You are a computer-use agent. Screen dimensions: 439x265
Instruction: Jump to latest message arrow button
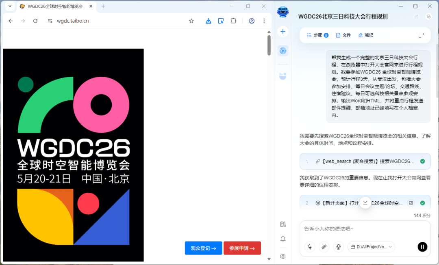click(x=365, y=203)
